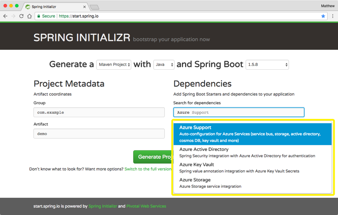Choose Azure Storage from suggestions
Screen dimensions: 338x215
[253, 183]
